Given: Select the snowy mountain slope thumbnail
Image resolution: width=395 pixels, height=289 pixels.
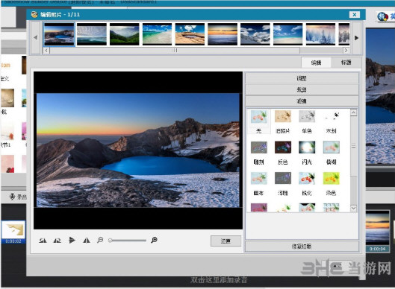Looking at the screenshot, I should point(255,34).
